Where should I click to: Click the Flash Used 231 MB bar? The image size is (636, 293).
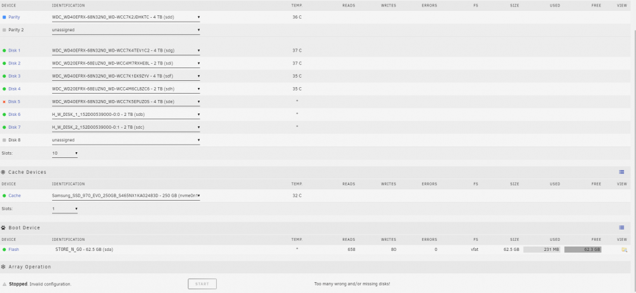pos(541,250)
